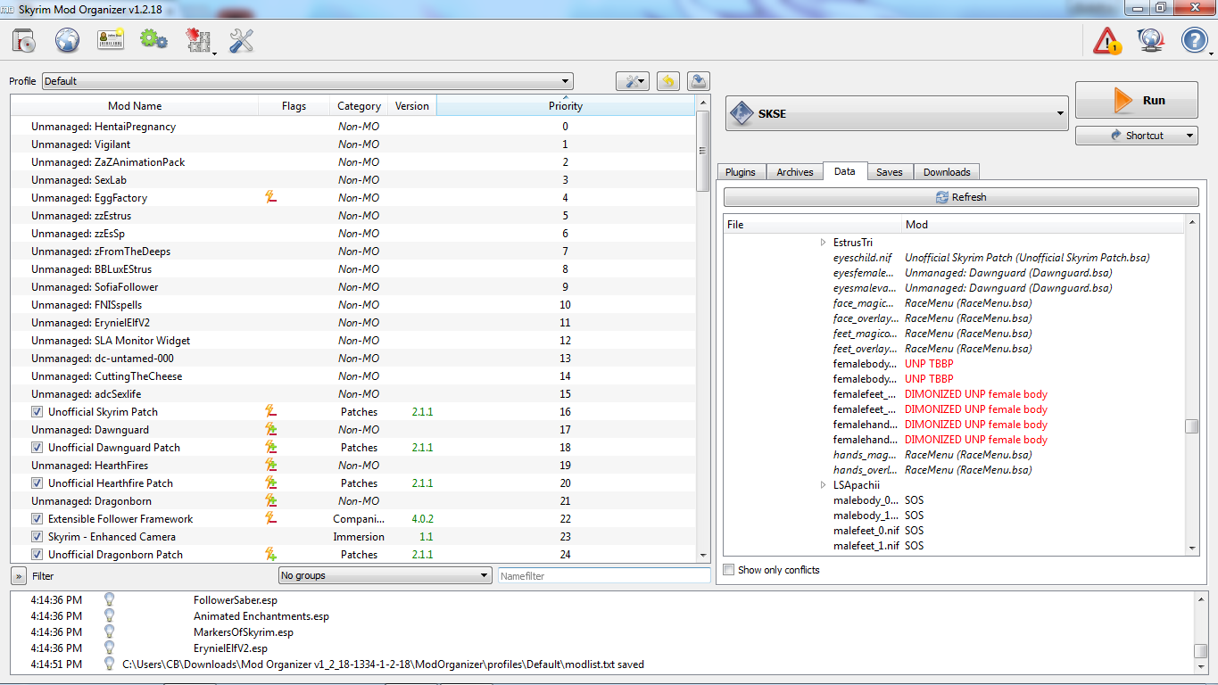Open the Executables gears icon
1218x685 pixels.
tap(153, 40)
